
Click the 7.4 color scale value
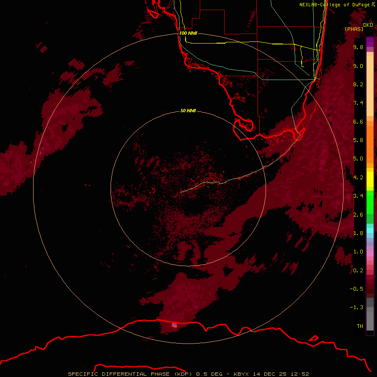[x=358, y=103]
